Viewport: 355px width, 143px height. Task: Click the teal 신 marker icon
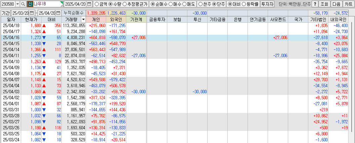click(x=30, y=4)
